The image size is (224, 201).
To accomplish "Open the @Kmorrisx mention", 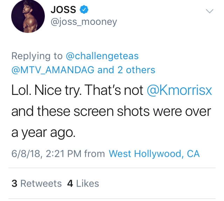I will pyautogui.click(x=179, y=90).
